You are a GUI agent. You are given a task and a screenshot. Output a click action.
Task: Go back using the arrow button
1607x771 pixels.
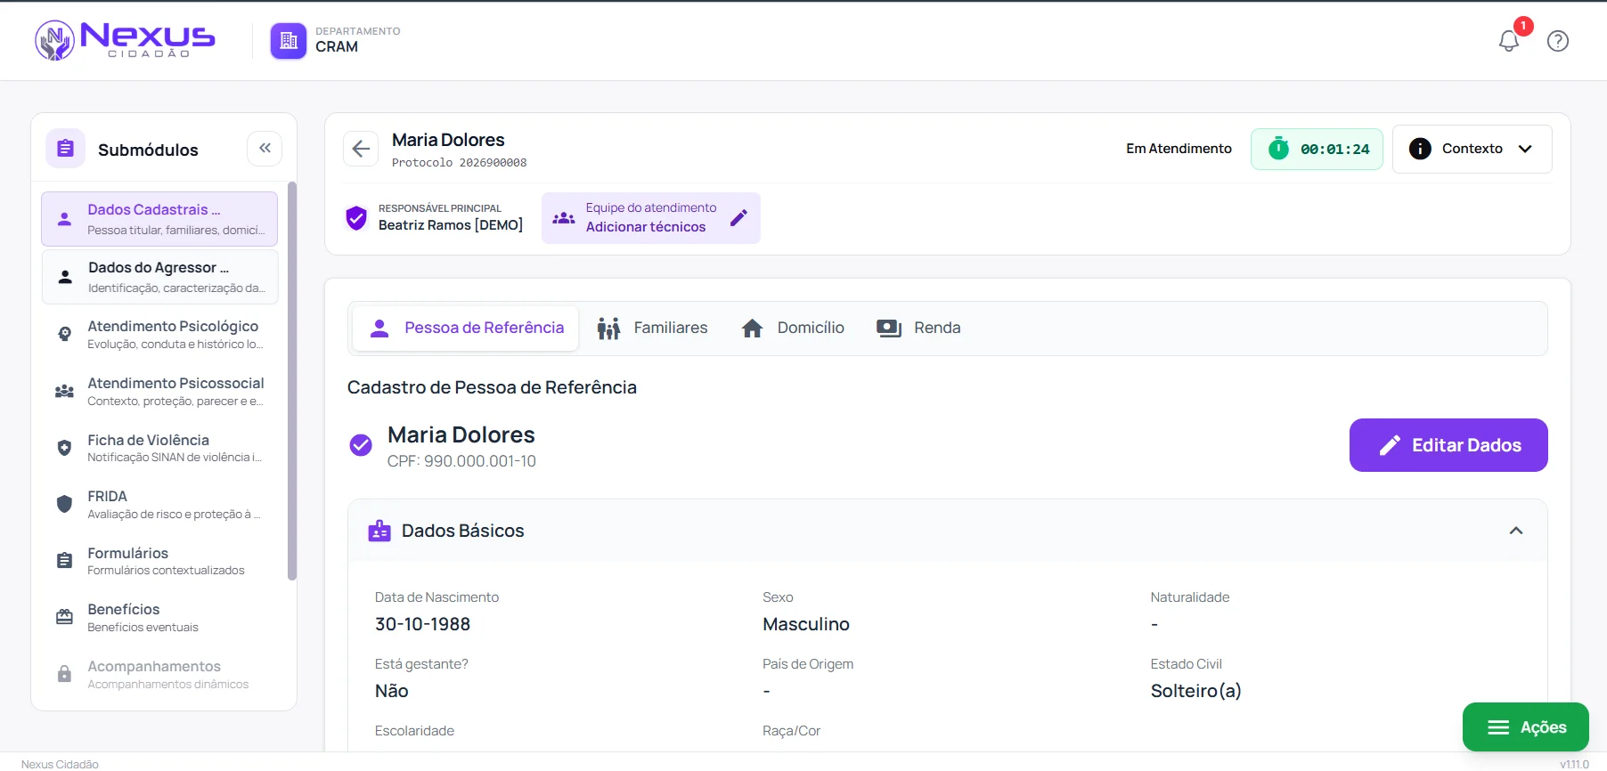[361, 149]
